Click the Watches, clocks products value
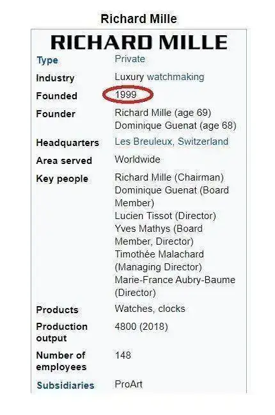 [150, 309]
